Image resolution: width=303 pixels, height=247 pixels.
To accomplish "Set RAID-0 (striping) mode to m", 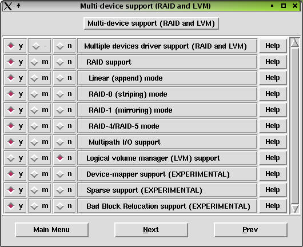I will (39, 94).
